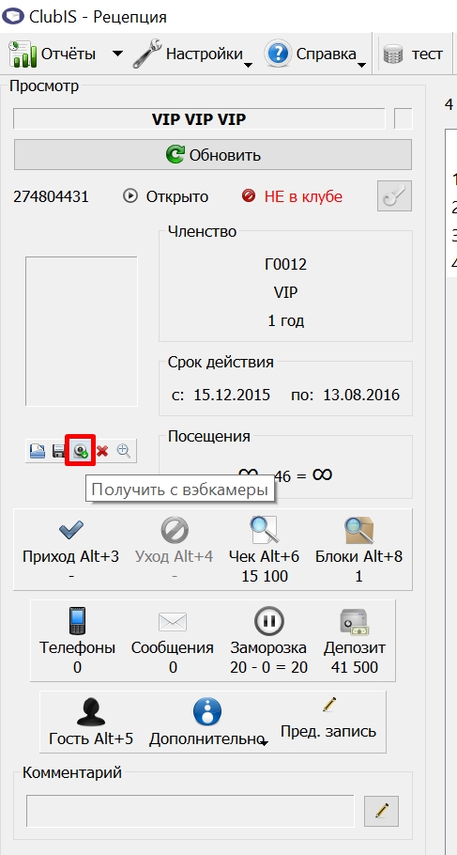
Task: Delete member photo with red X
Action: 102,451
